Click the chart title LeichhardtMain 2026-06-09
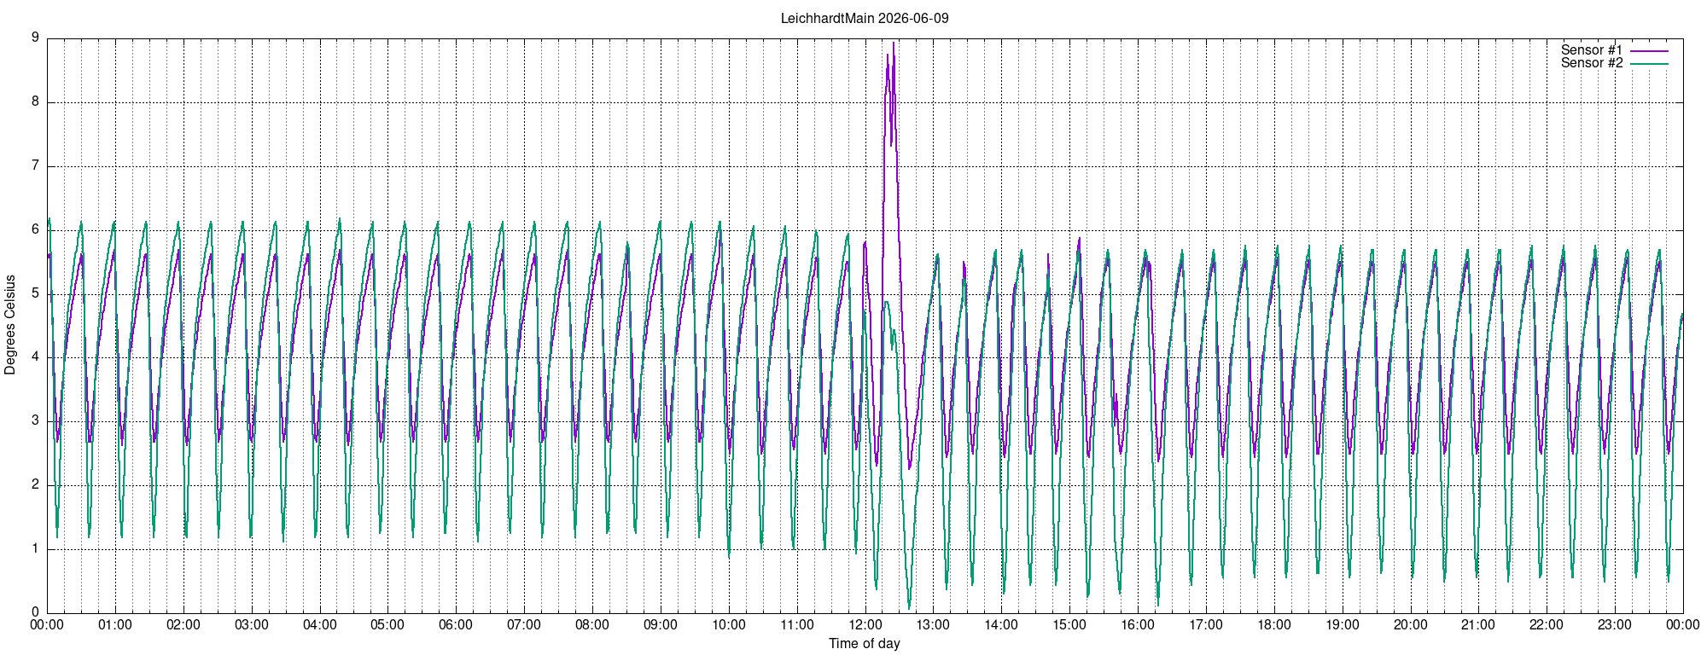 point(865,18)
